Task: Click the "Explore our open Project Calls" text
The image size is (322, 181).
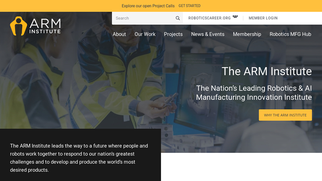Action: click(x=148, y=6)
